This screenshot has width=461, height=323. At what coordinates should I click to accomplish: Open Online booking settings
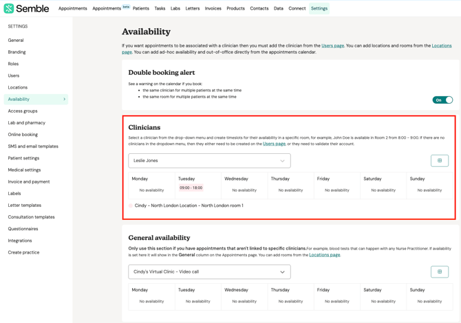pyautogui.click(x=23, y=135)
